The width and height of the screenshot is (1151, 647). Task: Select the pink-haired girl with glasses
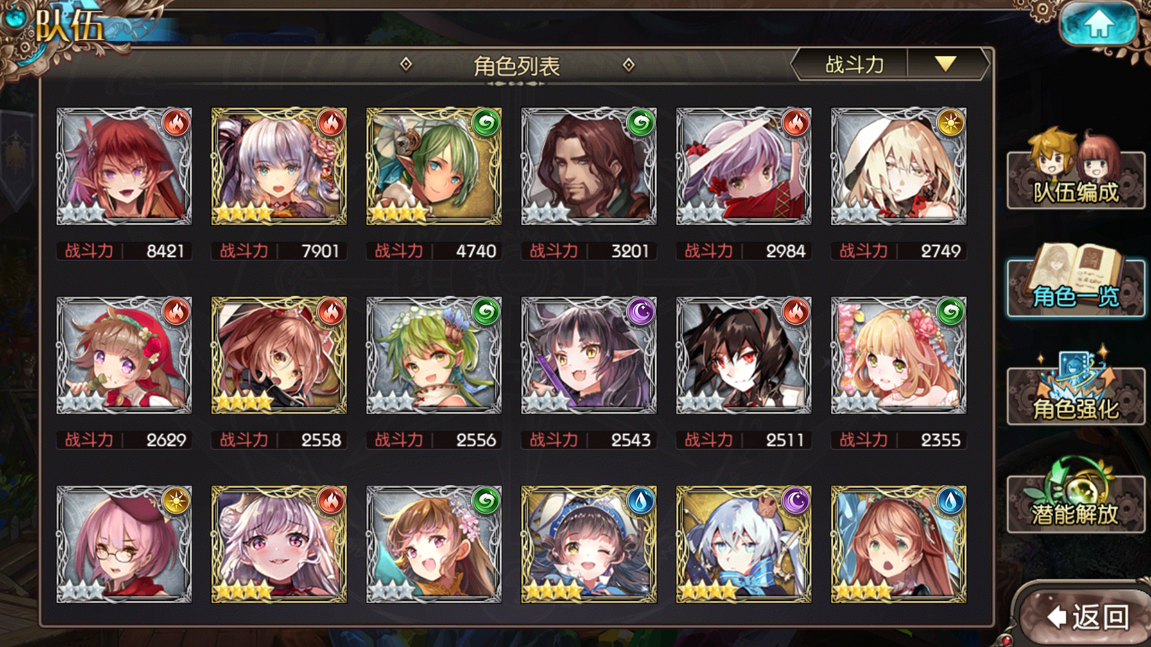(124, 544)
